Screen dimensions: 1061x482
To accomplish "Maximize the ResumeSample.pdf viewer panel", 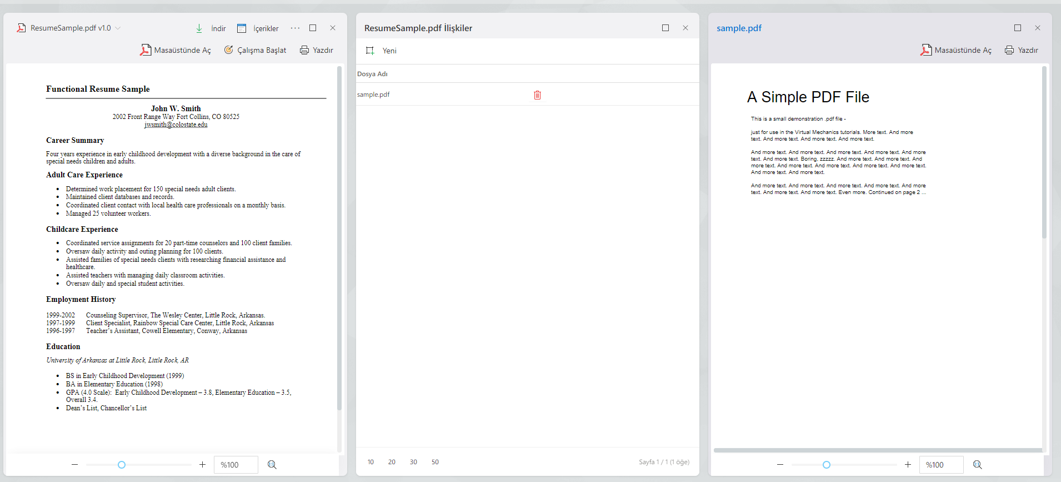I will coord(313,28).
